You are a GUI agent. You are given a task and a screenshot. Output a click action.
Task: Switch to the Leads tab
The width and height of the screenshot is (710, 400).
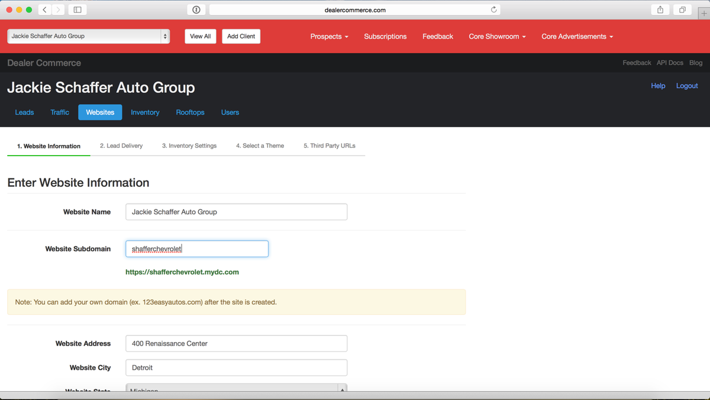click(24, 112)
